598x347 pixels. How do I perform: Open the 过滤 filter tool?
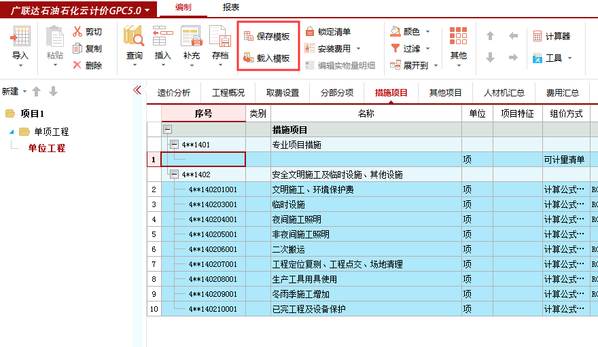[x=406, y=48]
